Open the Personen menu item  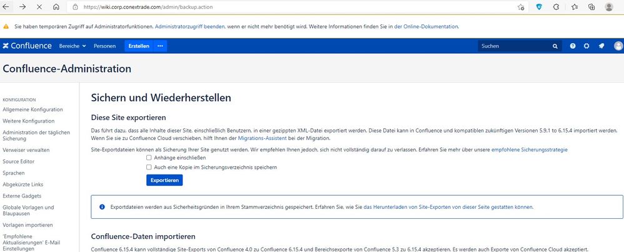104,46
